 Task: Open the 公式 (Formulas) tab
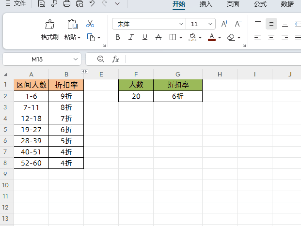[260, 4]
